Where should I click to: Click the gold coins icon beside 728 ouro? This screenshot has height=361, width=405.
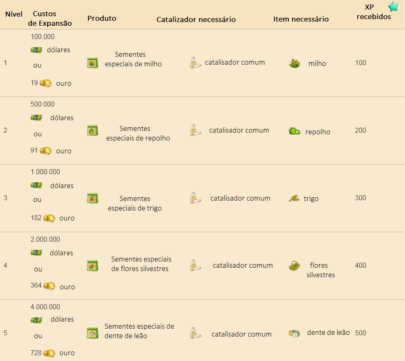click(x=49, y=353)
